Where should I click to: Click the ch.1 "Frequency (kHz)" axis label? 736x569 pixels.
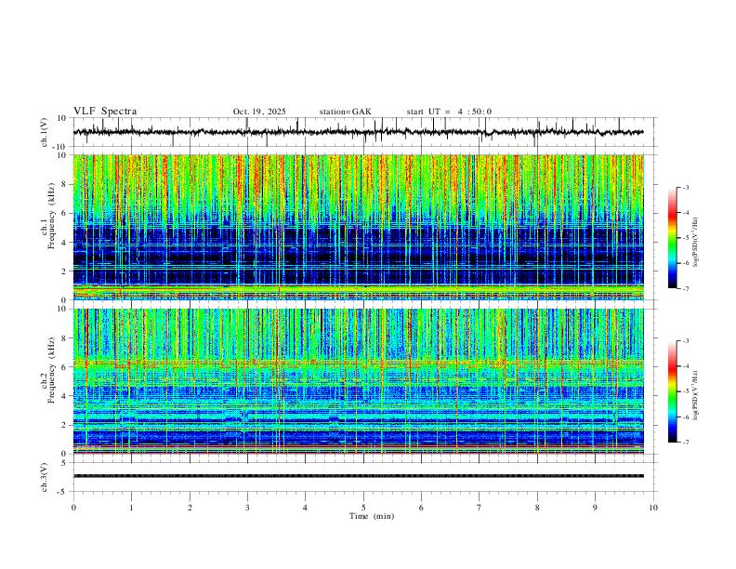click(x=51, y=216)
